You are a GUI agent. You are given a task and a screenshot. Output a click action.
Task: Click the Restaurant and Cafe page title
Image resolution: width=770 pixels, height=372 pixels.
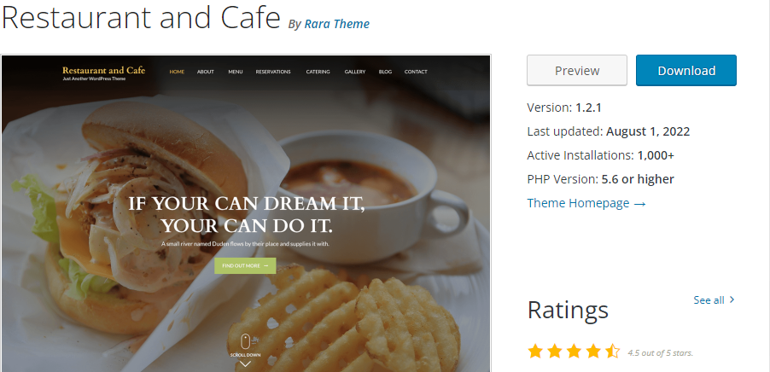(x=141, y=18)
